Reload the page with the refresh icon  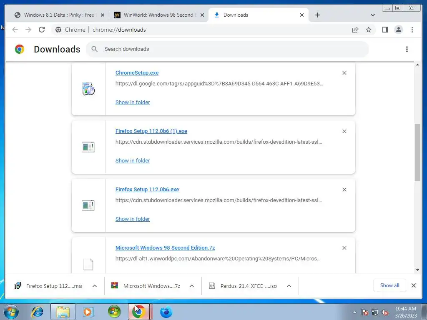pyautogui.click(x=42, y=30)
